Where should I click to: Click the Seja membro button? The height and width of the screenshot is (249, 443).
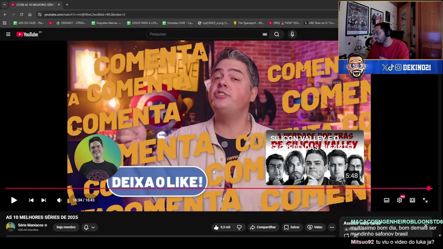(x=66, y=227)
